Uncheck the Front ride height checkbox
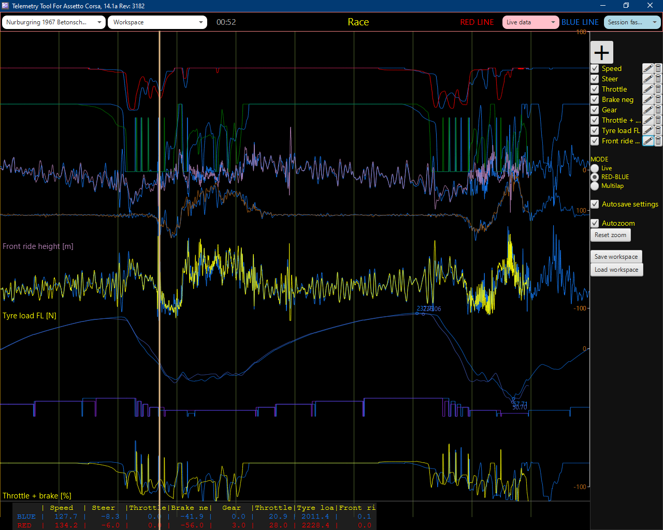This screenshot has width=663, height=530. 595,141
